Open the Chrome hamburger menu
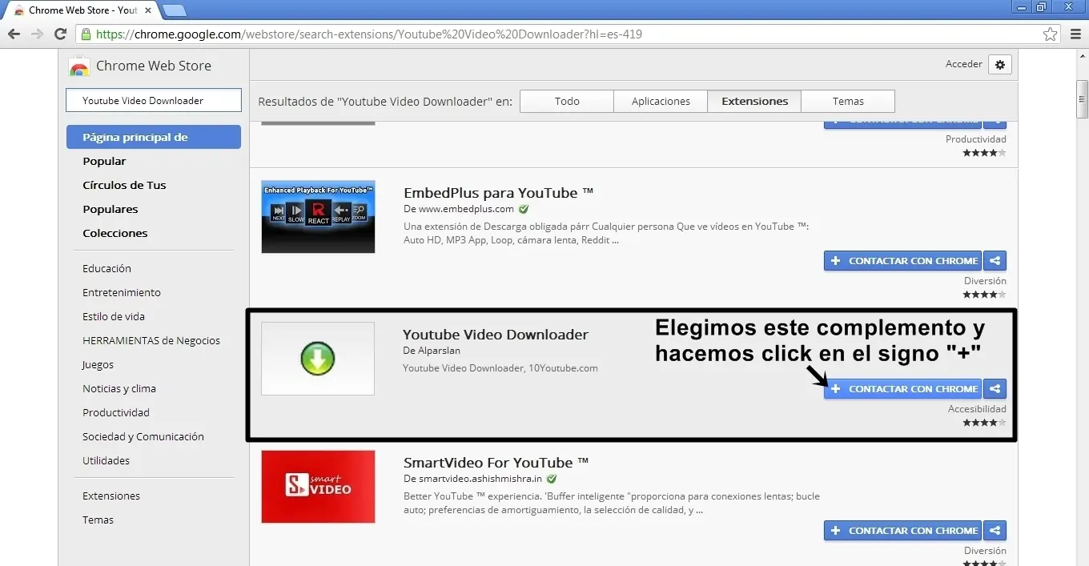The height and width of the screenshot is (566, 1089). pyautogui.click(x=1075, y=34)
